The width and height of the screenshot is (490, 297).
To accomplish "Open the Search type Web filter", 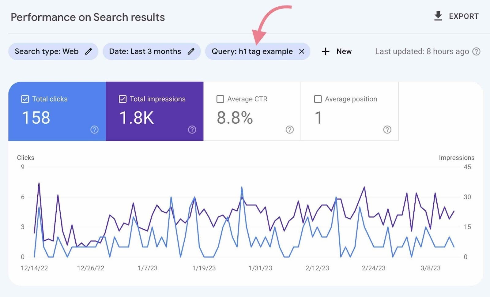I will [49, 51].
